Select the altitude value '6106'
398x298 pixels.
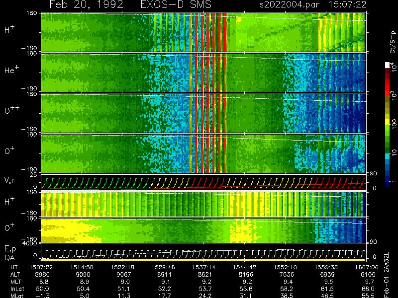pos(368,275)
